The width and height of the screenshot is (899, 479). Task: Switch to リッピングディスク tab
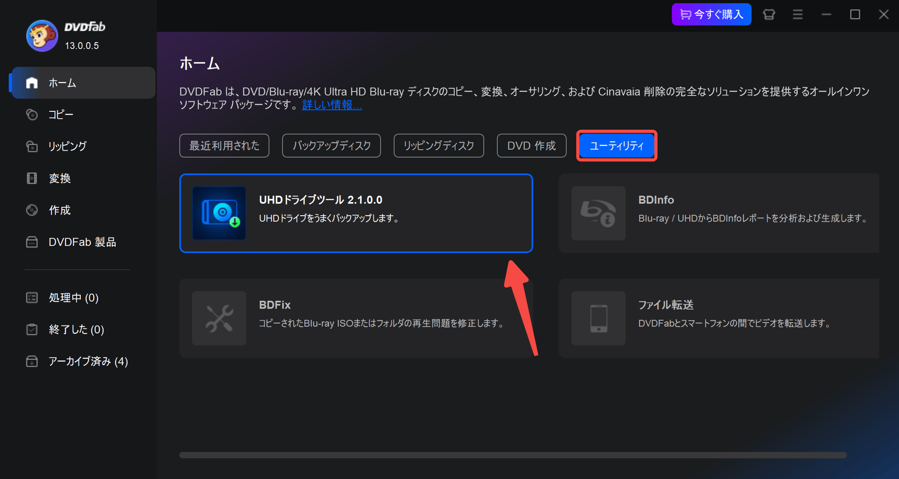point(439,145)
